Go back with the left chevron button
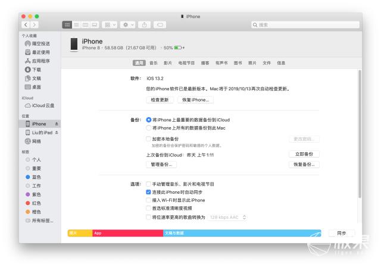 [x=26, y=25]
